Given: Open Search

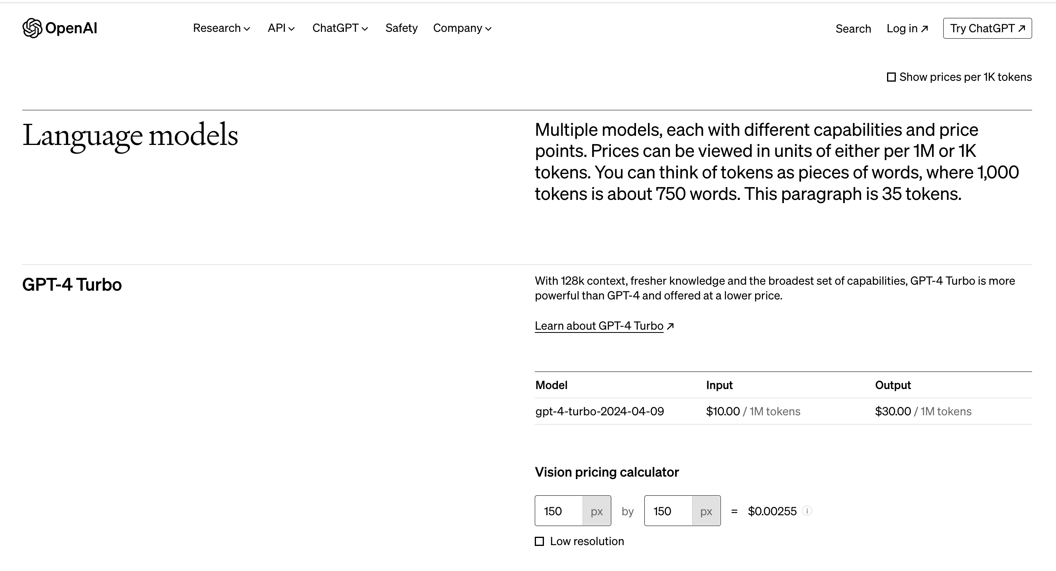Looking at the screenshot, I should (853, 29).
